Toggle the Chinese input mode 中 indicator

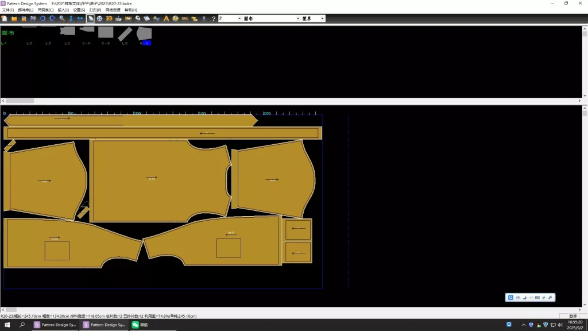pos(518,298)
